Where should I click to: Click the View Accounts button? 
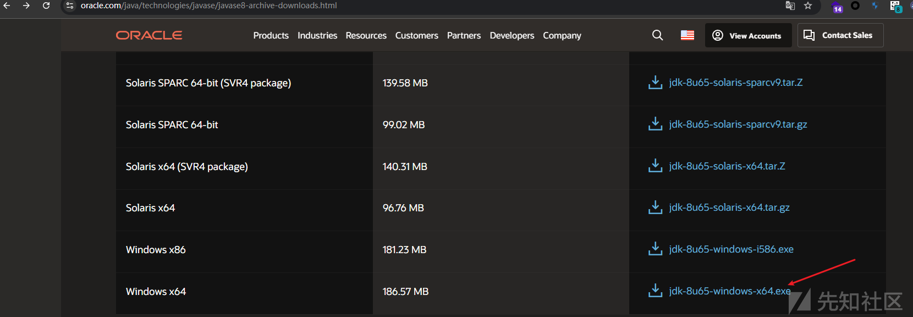coord(748,35)
